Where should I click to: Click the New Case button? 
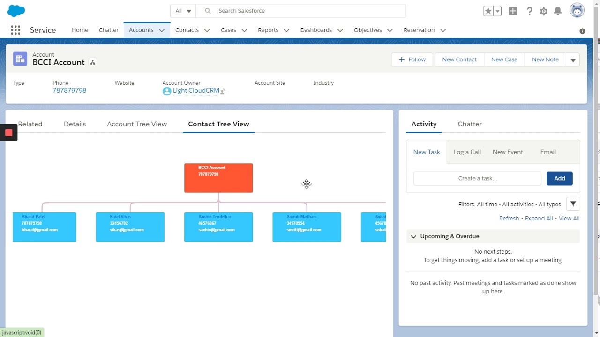tap(504, 59)
